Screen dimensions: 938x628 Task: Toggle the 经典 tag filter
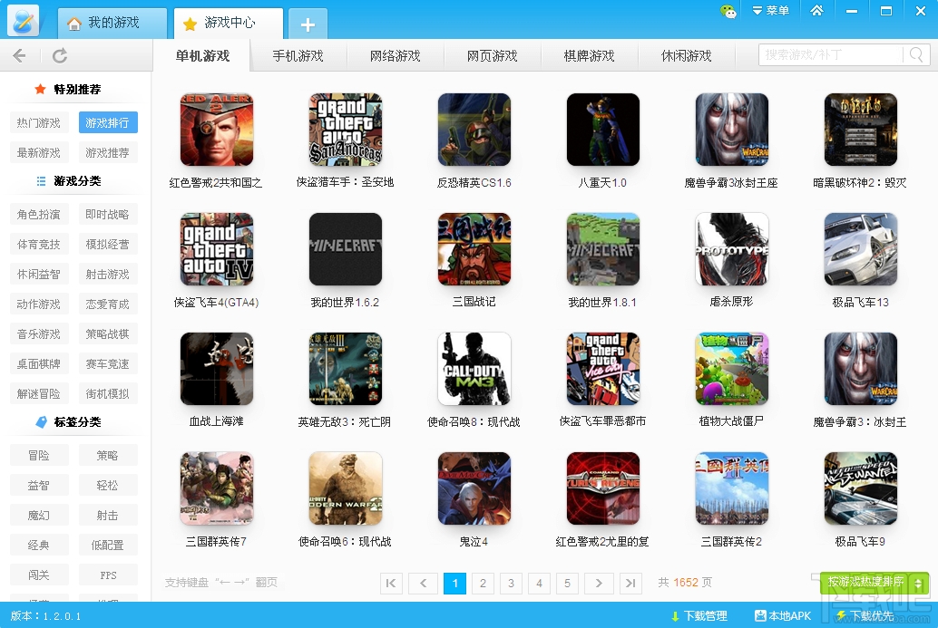pyautogui.click(x=38, y=545)
